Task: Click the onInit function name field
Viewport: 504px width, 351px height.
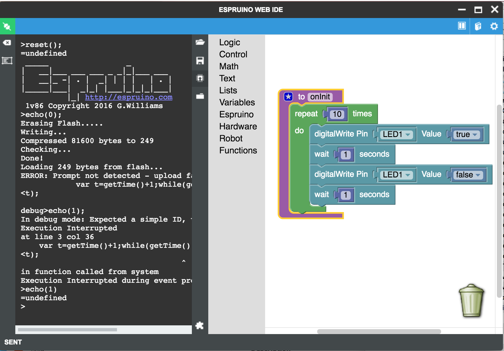Action: click(x=320, y=97)
